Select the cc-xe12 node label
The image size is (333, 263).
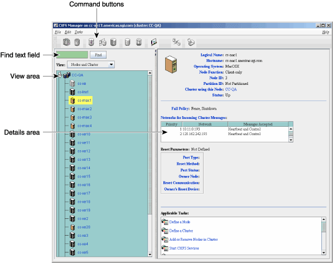pyautogui.click(x=84, y=151)
